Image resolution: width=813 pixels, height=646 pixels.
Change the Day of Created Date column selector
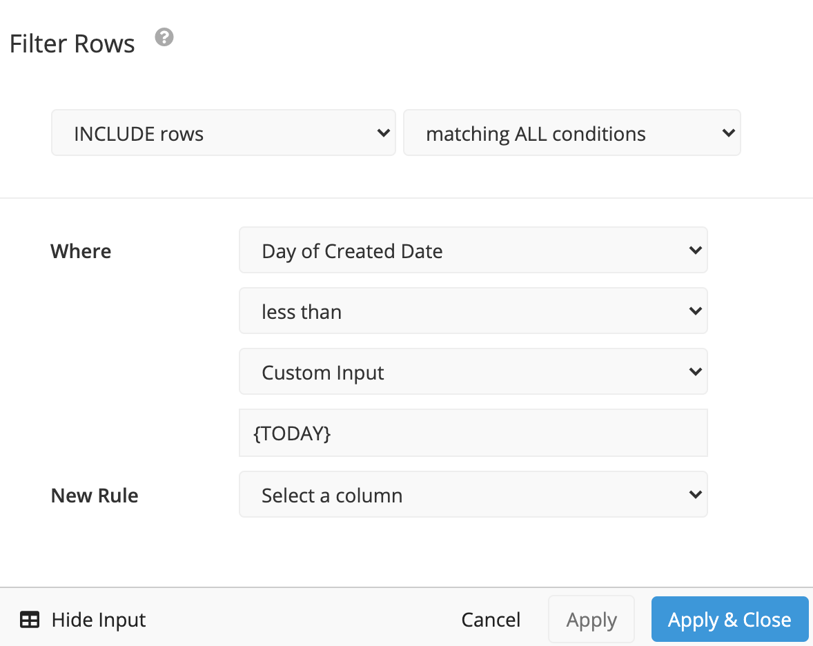(x=473, y=250)
